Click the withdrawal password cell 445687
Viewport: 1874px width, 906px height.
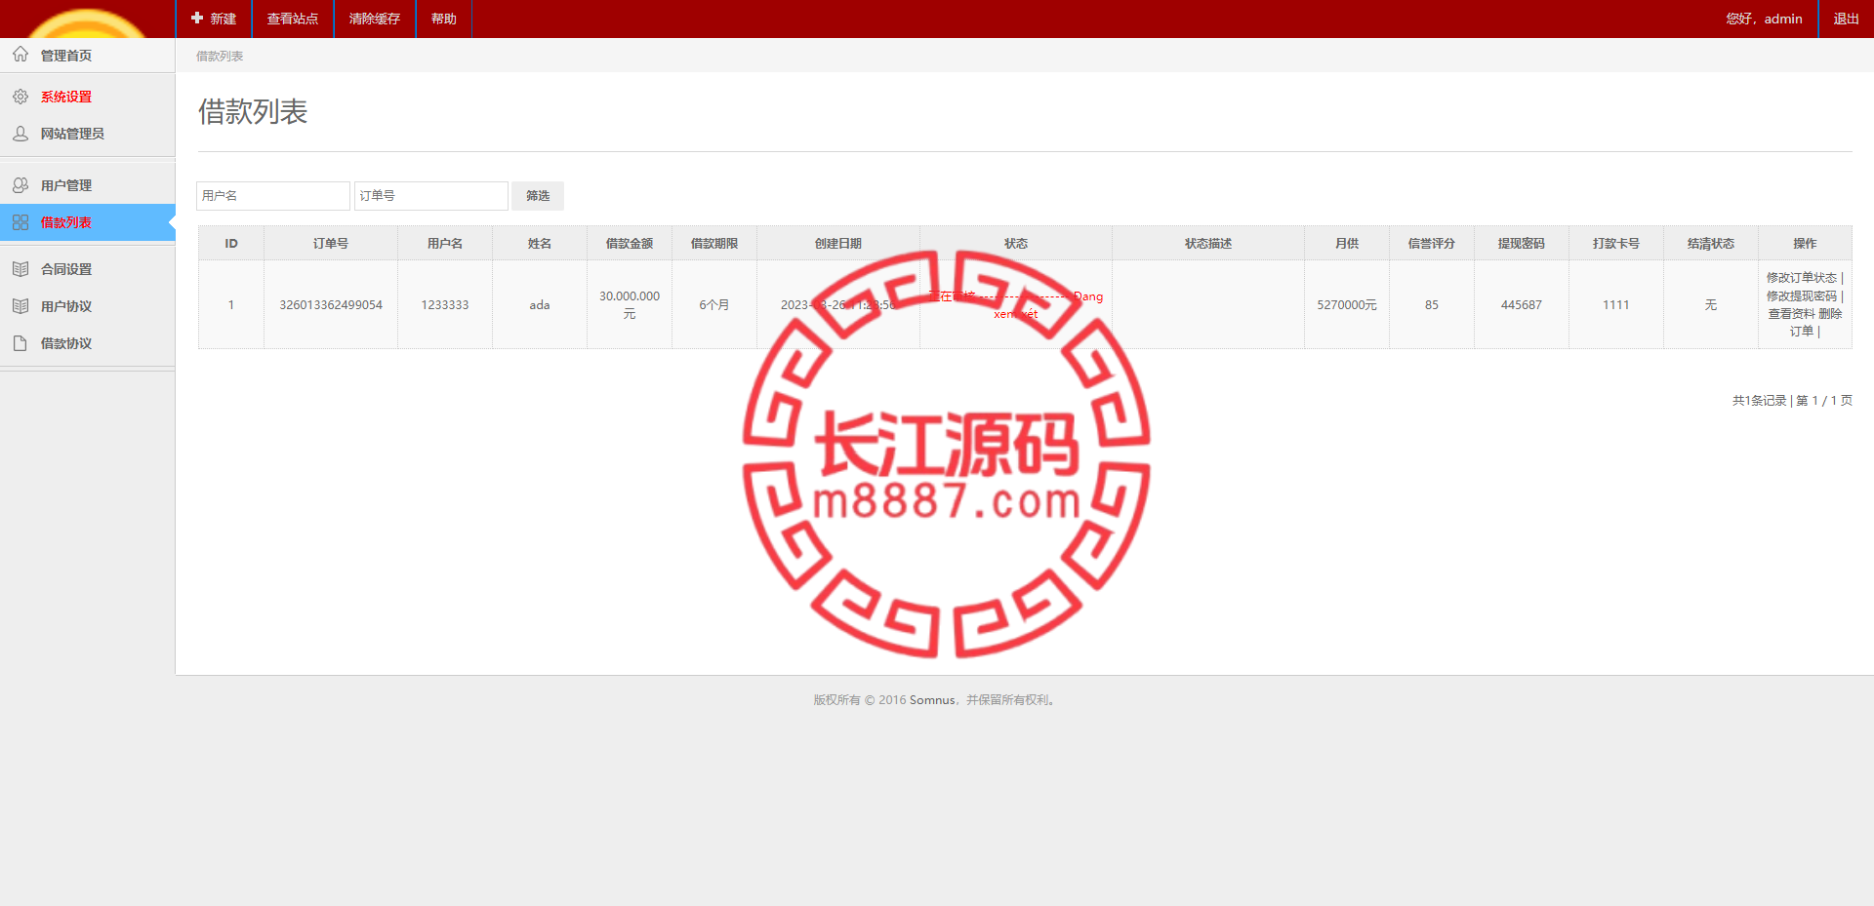[x=1522, y=304]
